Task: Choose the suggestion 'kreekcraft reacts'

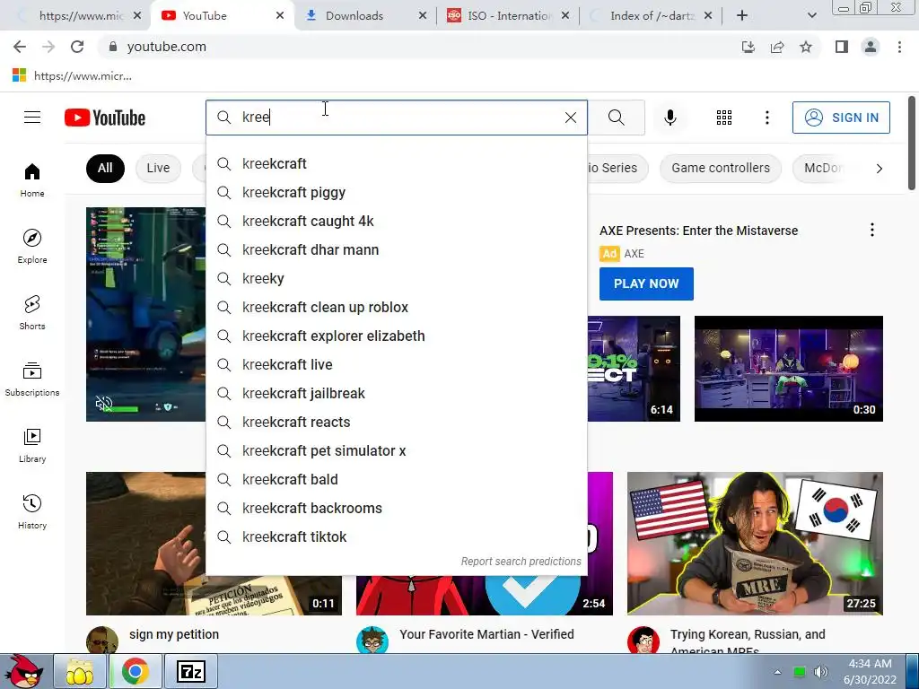Action: tap(396, 422)
